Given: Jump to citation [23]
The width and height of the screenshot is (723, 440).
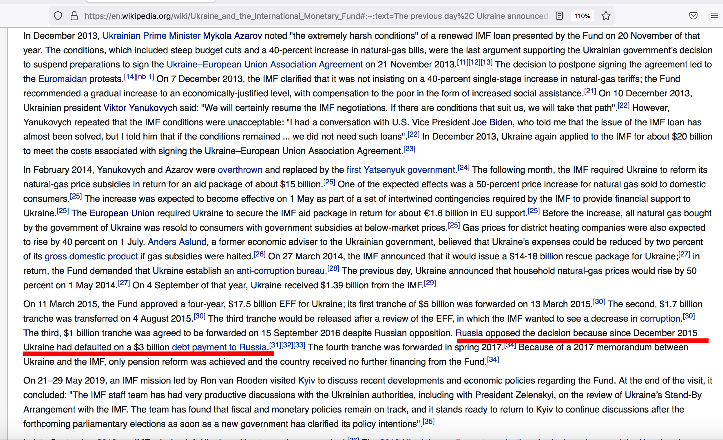Looking at the screenshot, I should click(x=409, y=149).
